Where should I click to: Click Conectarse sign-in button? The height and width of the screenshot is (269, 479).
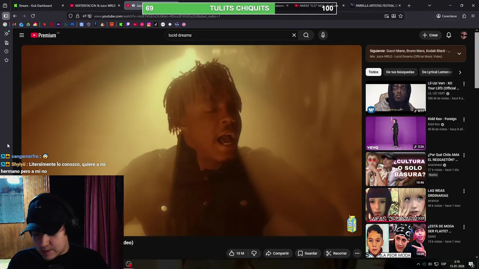(447, 16)
